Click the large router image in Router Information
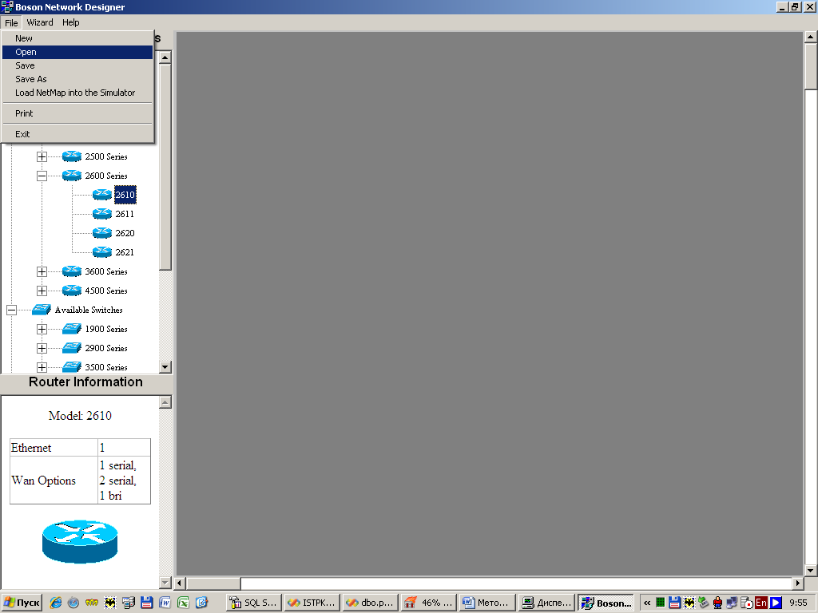 80,542
